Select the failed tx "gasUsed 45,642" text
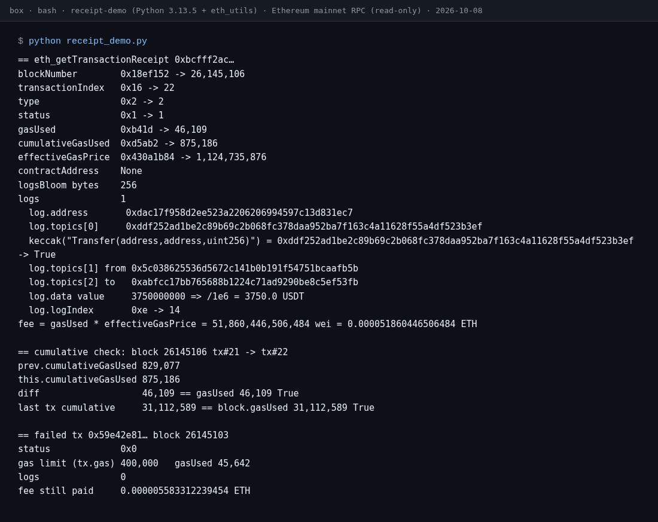 coord(212,463)
